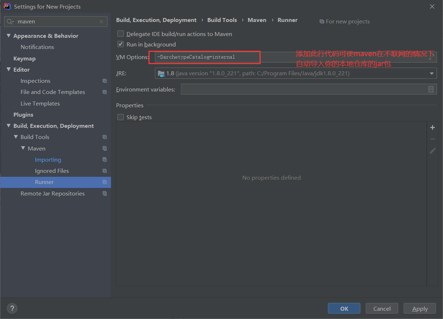
Task: Click the OK button
Action: (344, 309)
